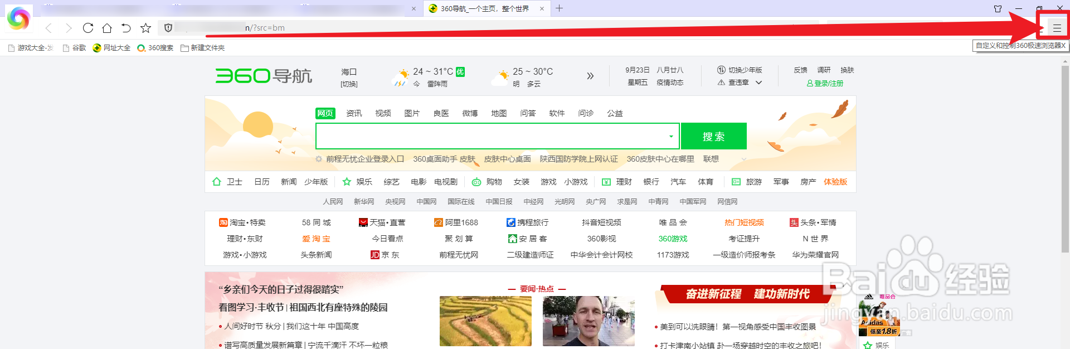Viewport: 1070px width, 349px height.
Task: Click the undo closed-tab icon
Action: (126, 28)
